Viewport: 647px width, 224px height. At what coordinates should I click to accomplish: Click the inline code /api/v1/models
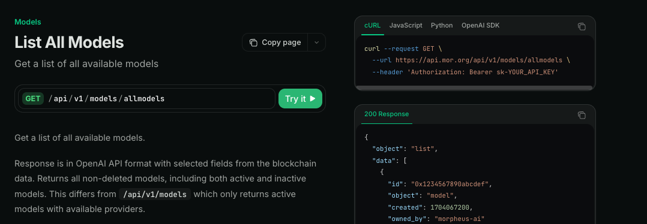point(155,194)
